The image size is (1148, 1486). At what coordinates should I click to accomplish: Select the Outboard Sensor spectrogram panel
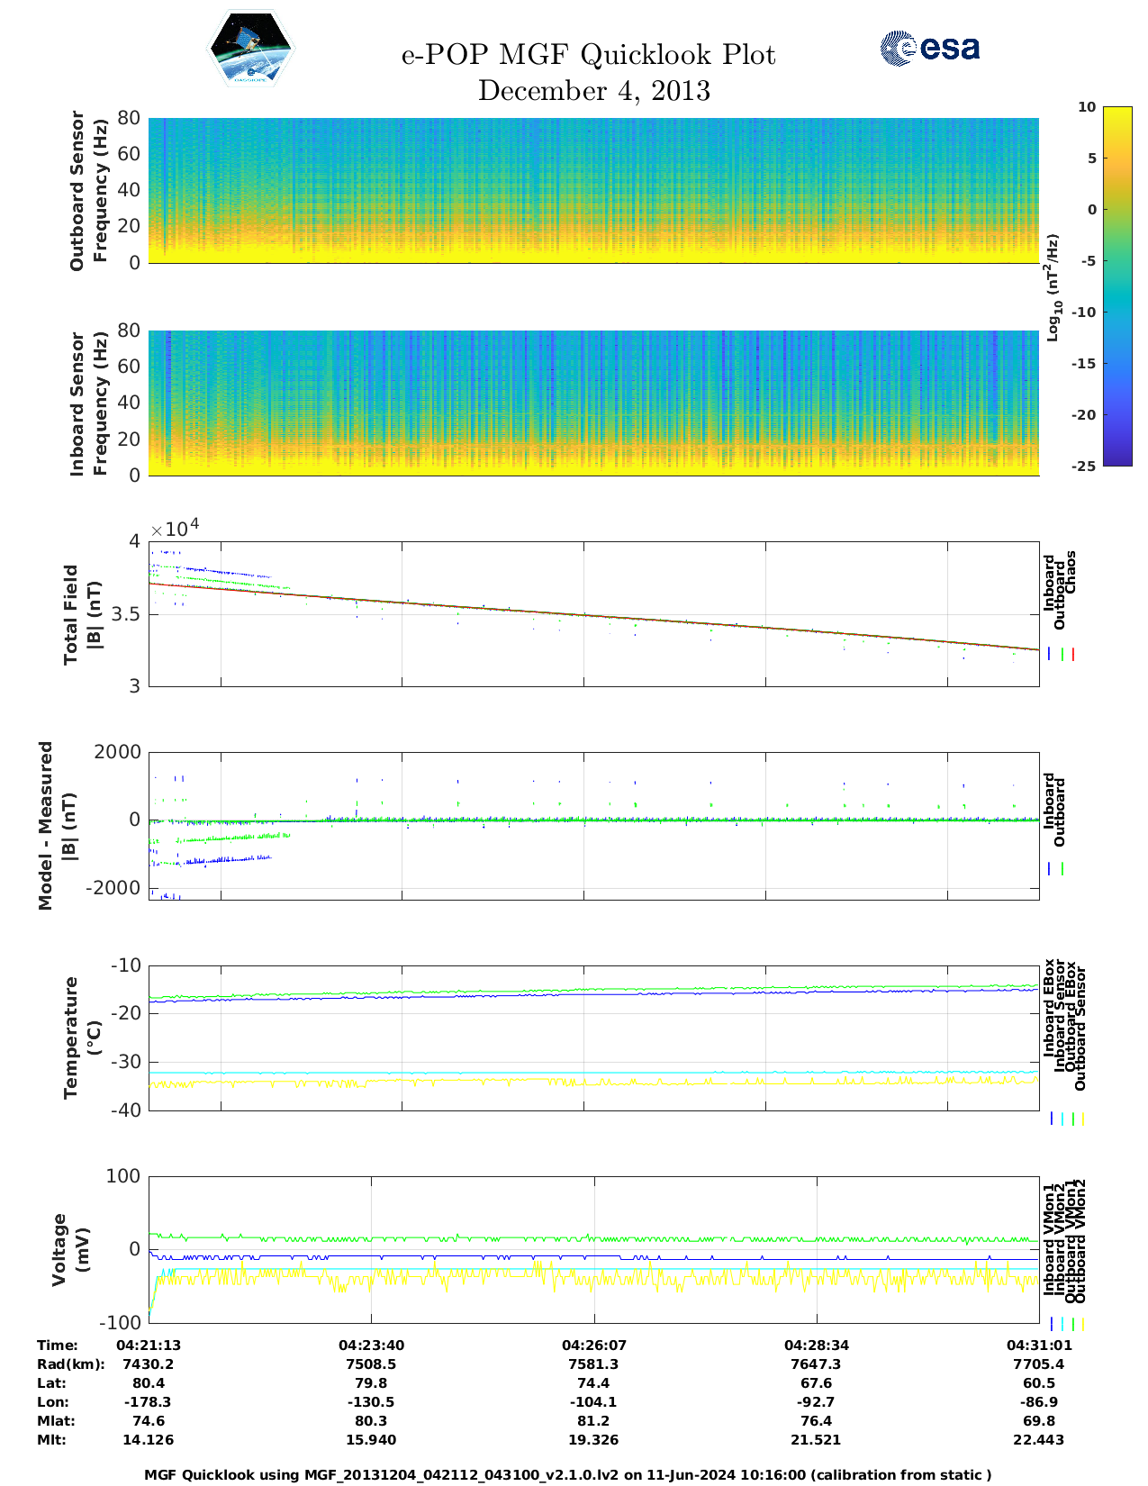[x=593, y=190]
